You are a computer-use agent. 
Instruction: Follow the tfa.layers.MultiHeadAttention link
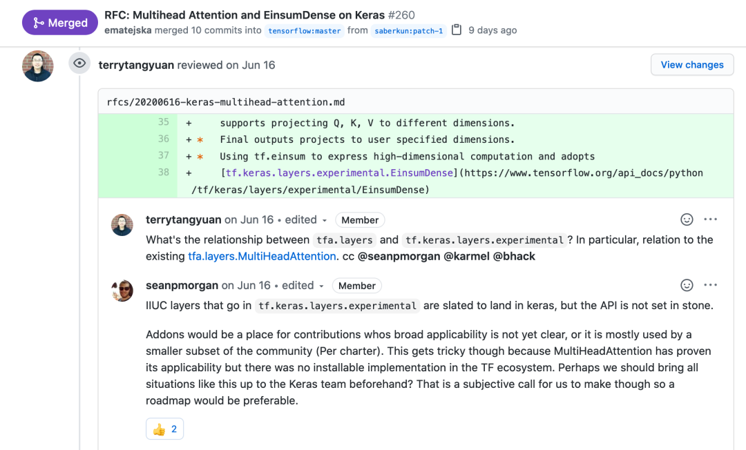[x=262, y=256]
